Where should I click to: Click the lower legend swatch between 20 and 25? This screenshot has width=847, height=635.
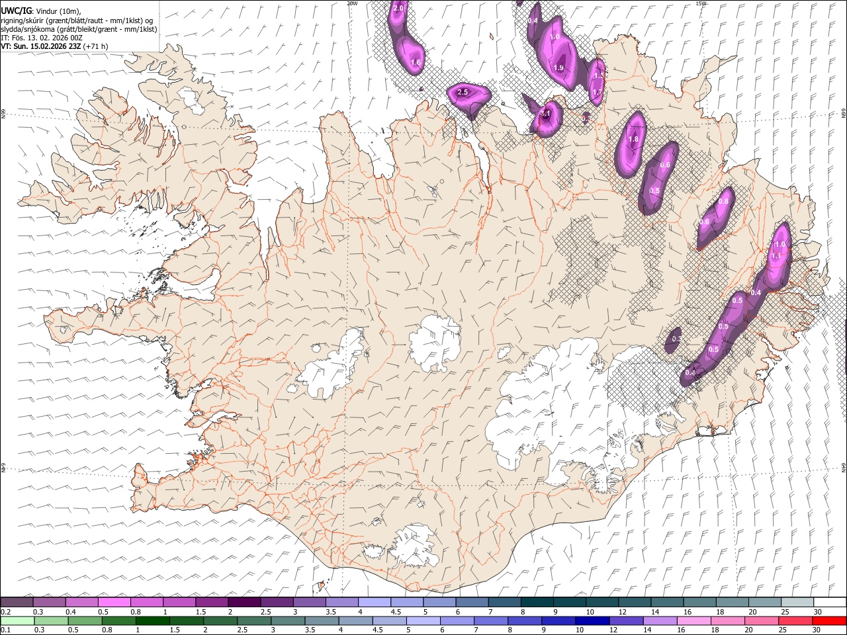(x=761, y=621)
